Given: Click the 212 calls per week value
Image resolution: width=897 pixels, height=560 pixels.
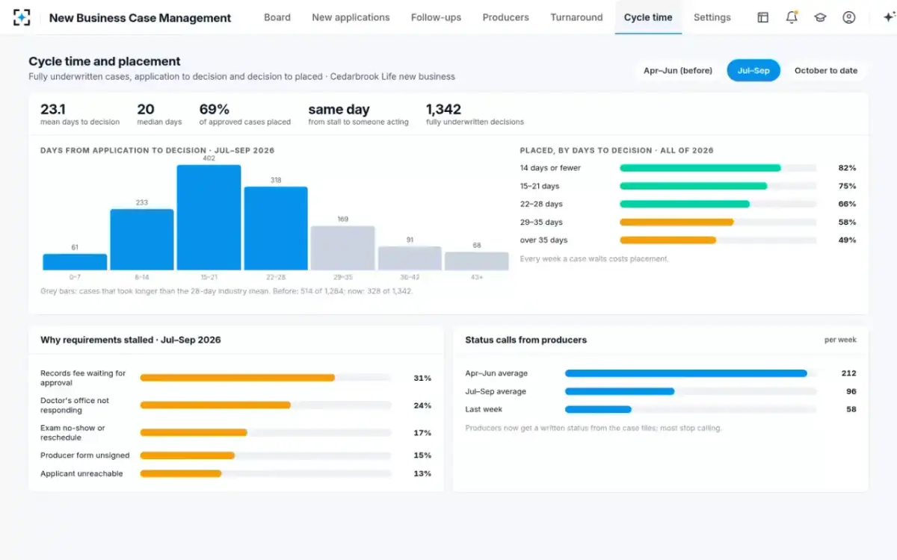Looking at the screenshot, I should (848, 373).
